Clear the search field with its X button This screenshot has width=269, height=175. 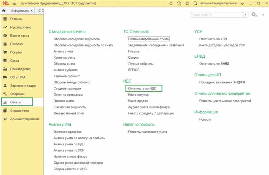[245, 15]
